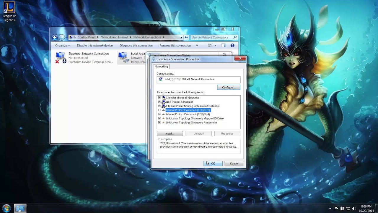Click the Change your view icon
This screenshot has height=213, width=378.
(210, 46)
